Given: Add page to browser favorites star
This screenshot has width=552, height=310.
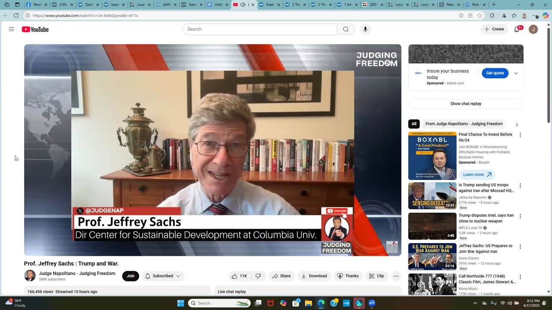Looking at the screenshot, I should pyautogui.click(x=480, y=15).
